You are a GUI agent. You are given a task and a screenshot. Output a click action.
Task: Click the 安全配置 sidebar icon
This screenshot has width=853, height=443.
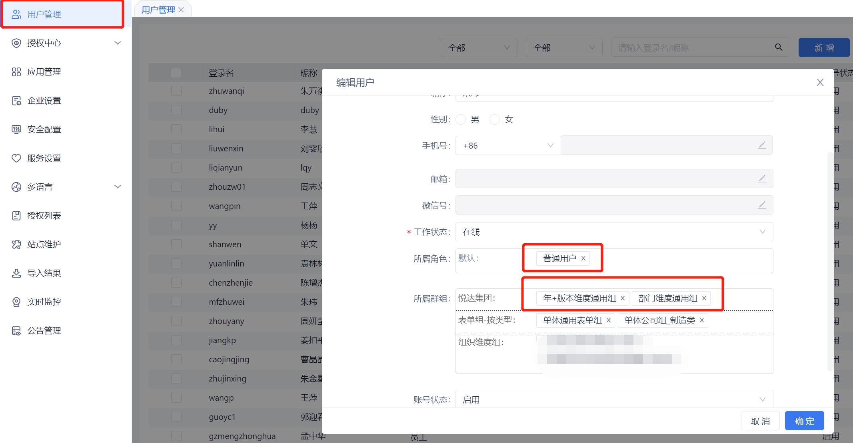16,129
